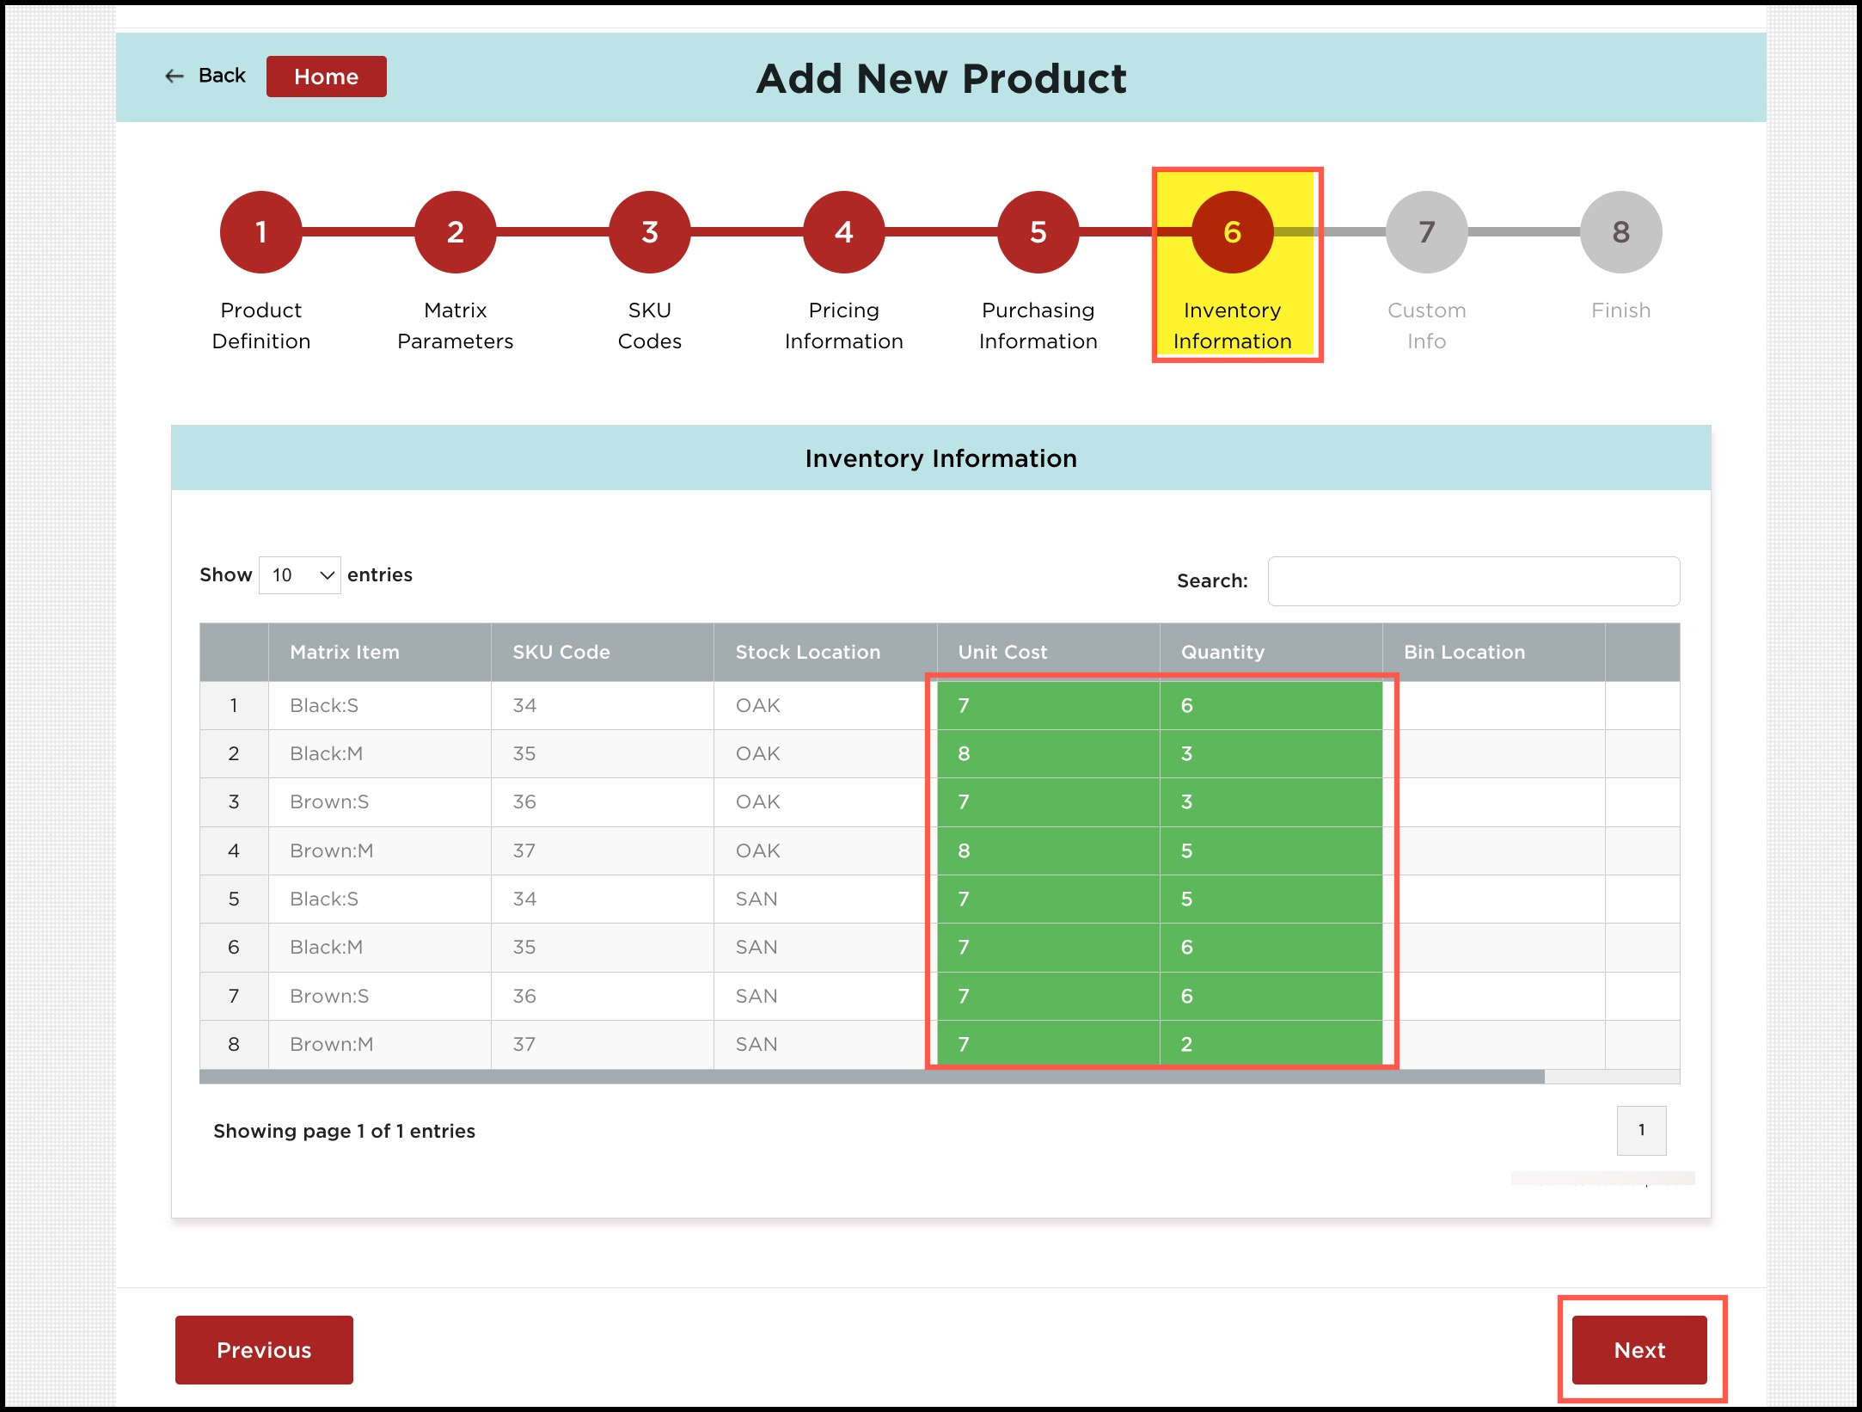Open step 4 Pricing Information circle

[x=843, y=232]
